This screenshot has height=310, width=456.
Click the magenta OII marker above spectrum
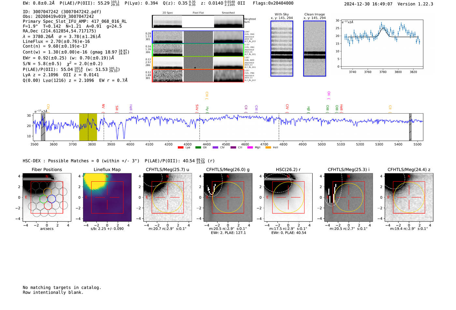coord(329,95)
